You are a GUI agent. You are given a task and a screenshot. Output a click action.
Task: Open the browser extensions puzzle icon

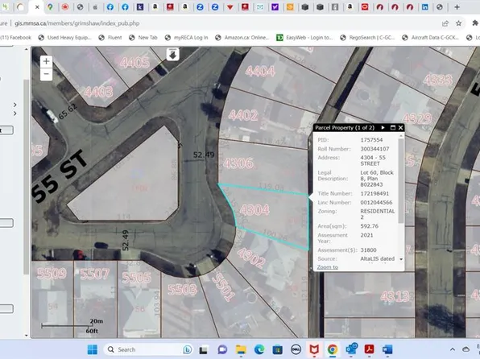(475, 23)
